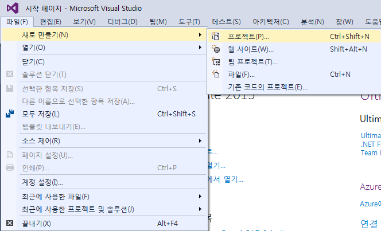Select 파일(F)... in the New submenu
This screenshot has width=381, height=231.
tap(294, 75)
